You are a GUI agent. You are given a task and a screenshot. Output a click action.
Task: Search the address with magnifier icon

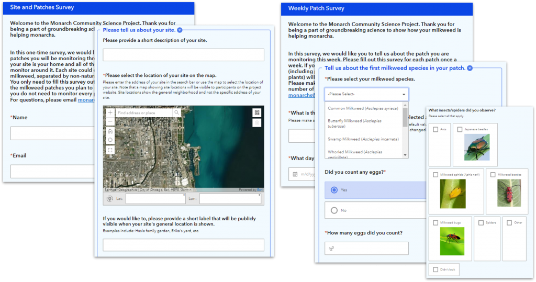[176, 112]
